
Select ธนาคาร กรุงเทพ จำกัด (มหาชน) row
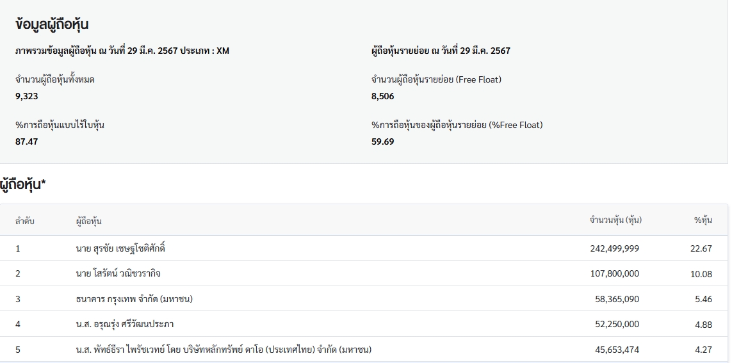tap(364, 298)
